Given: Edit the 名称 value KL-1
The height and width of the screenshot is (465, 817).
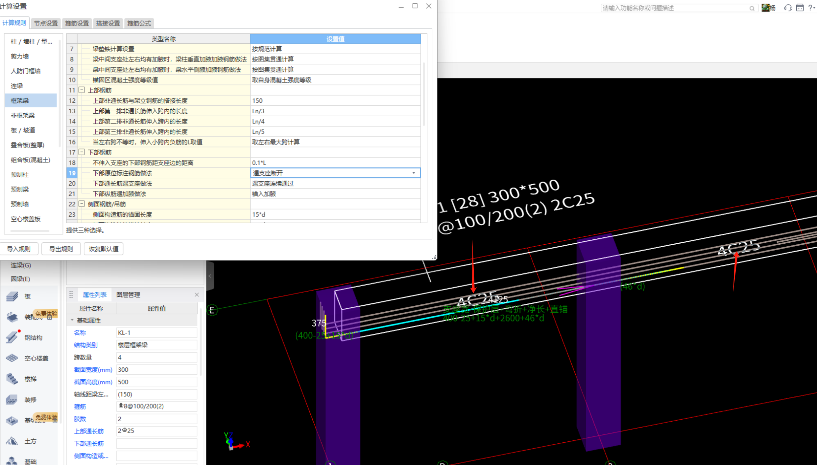Looking at the screenshot, I should [156, 333].
